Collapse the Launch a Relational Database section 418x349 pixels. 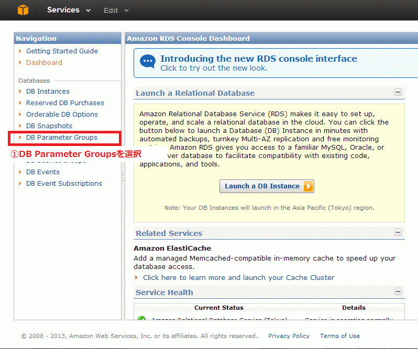coord(398,92)
